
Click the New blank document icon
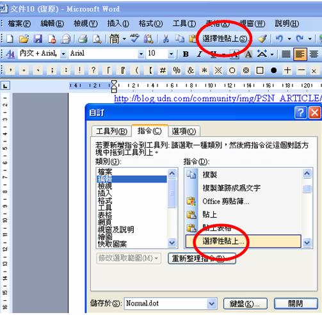10,38
